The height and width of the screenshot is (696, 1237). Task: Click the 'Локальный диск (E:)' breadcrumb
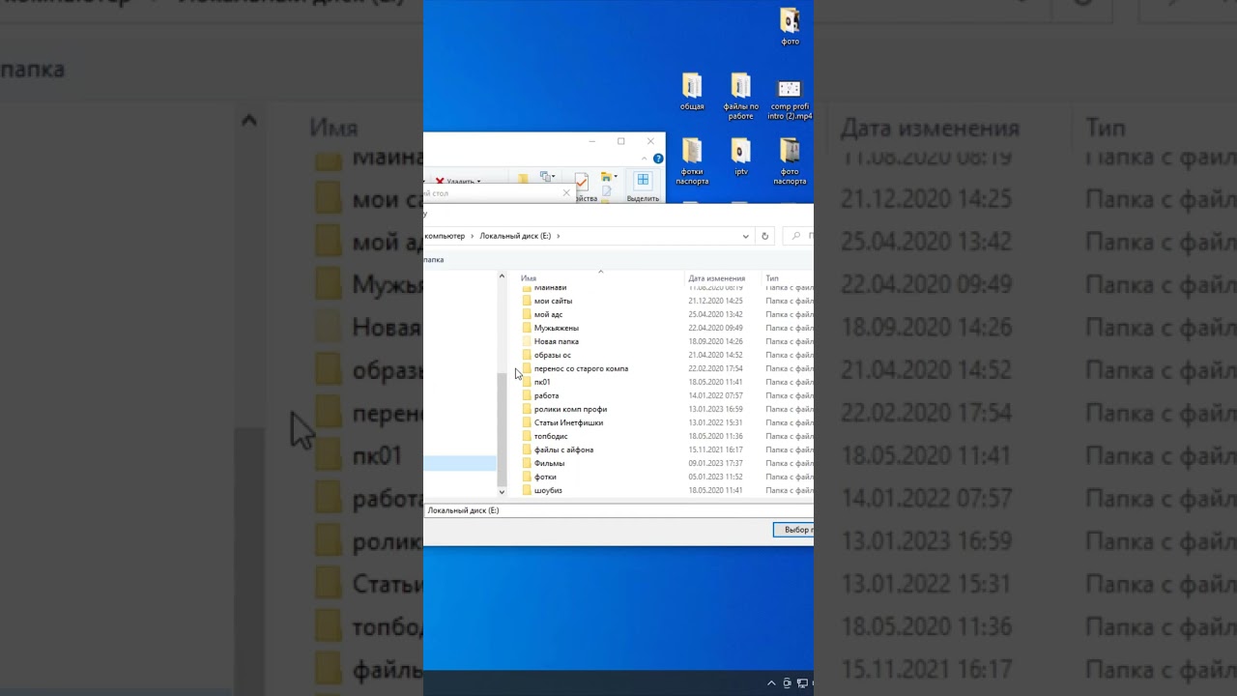[515, 236]
